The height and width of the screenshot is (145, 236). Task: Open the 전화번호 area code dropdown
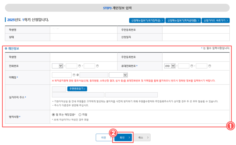coord(57,66)
